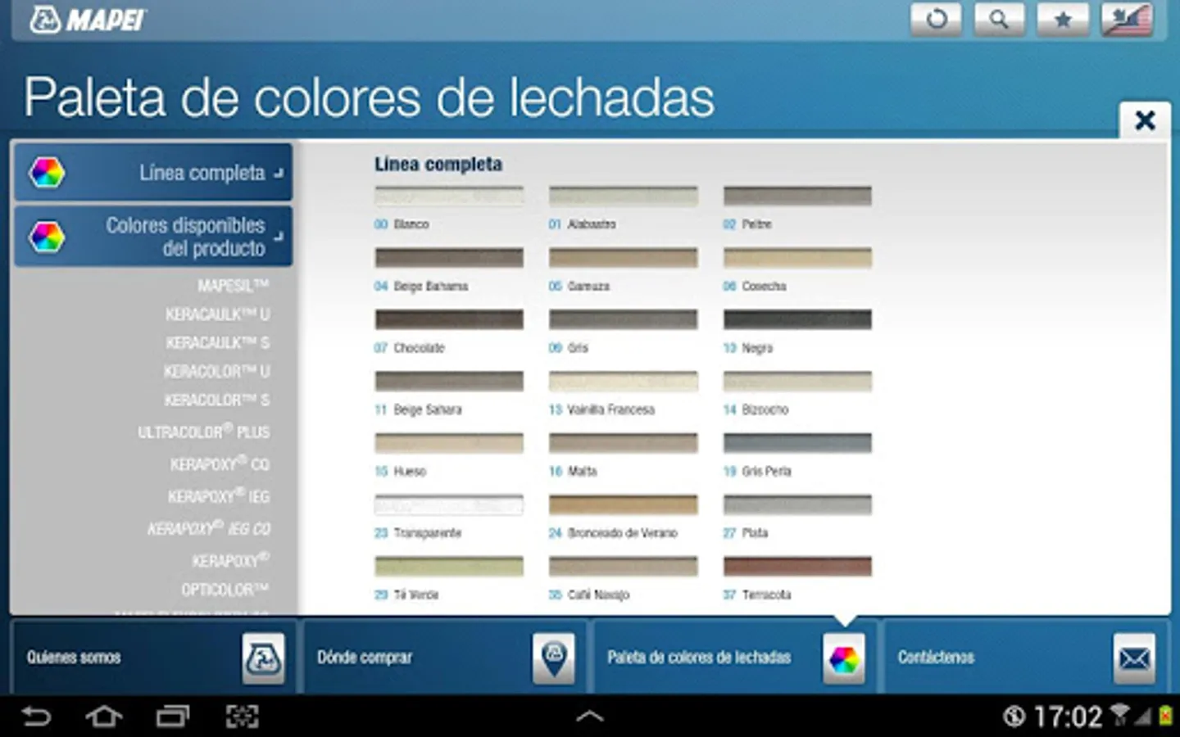Screen dimensions: 1180x737
Task: Tap the refresh icon in top bar
Action: pos(936,19)
